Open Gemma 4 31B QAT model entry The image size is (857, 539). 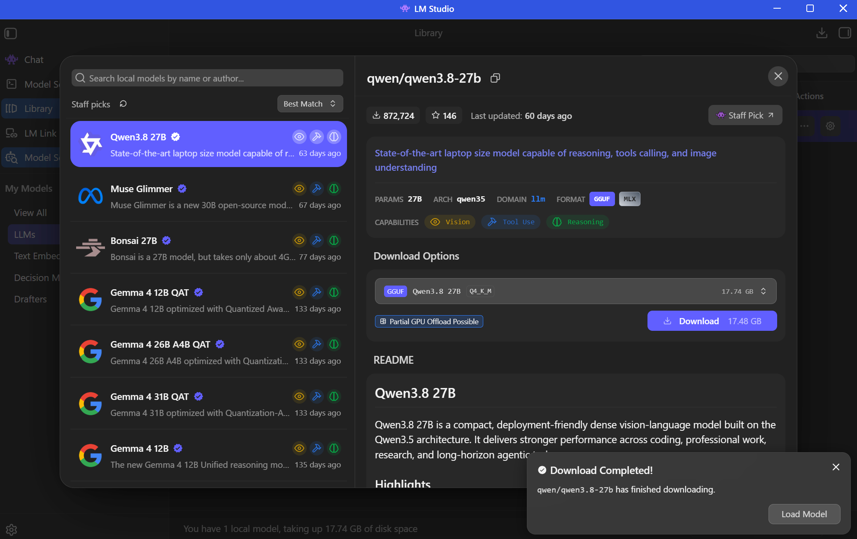208,404
